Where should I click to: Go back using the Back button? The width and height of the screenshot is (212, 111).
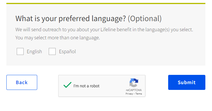pyautogui.click(x=22, y=82)
